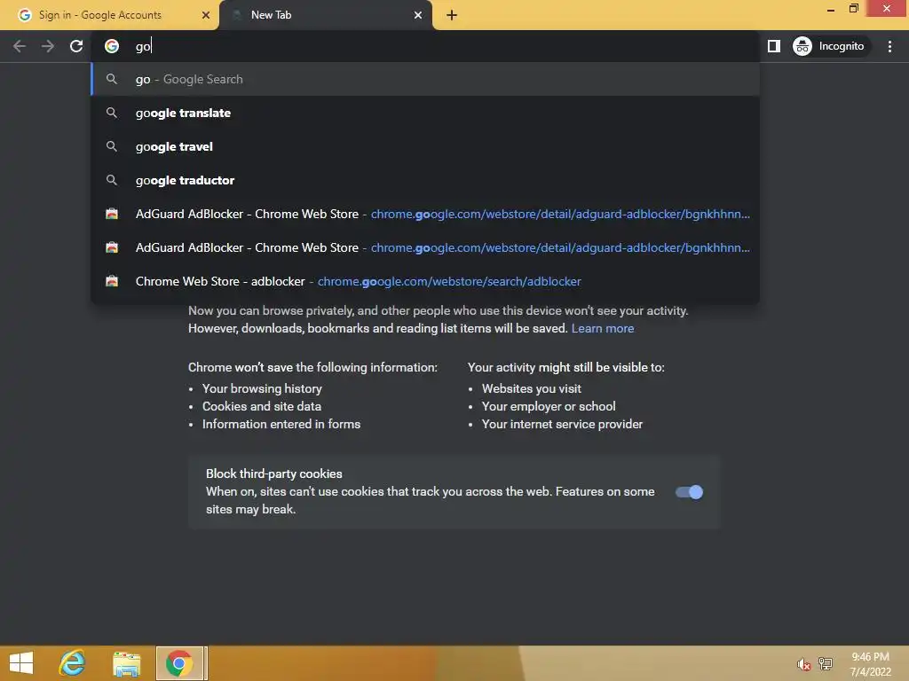This screenshot has width=909, height=681.
Task: Open Chrome three-dot menu
Action: pos(889,46)
